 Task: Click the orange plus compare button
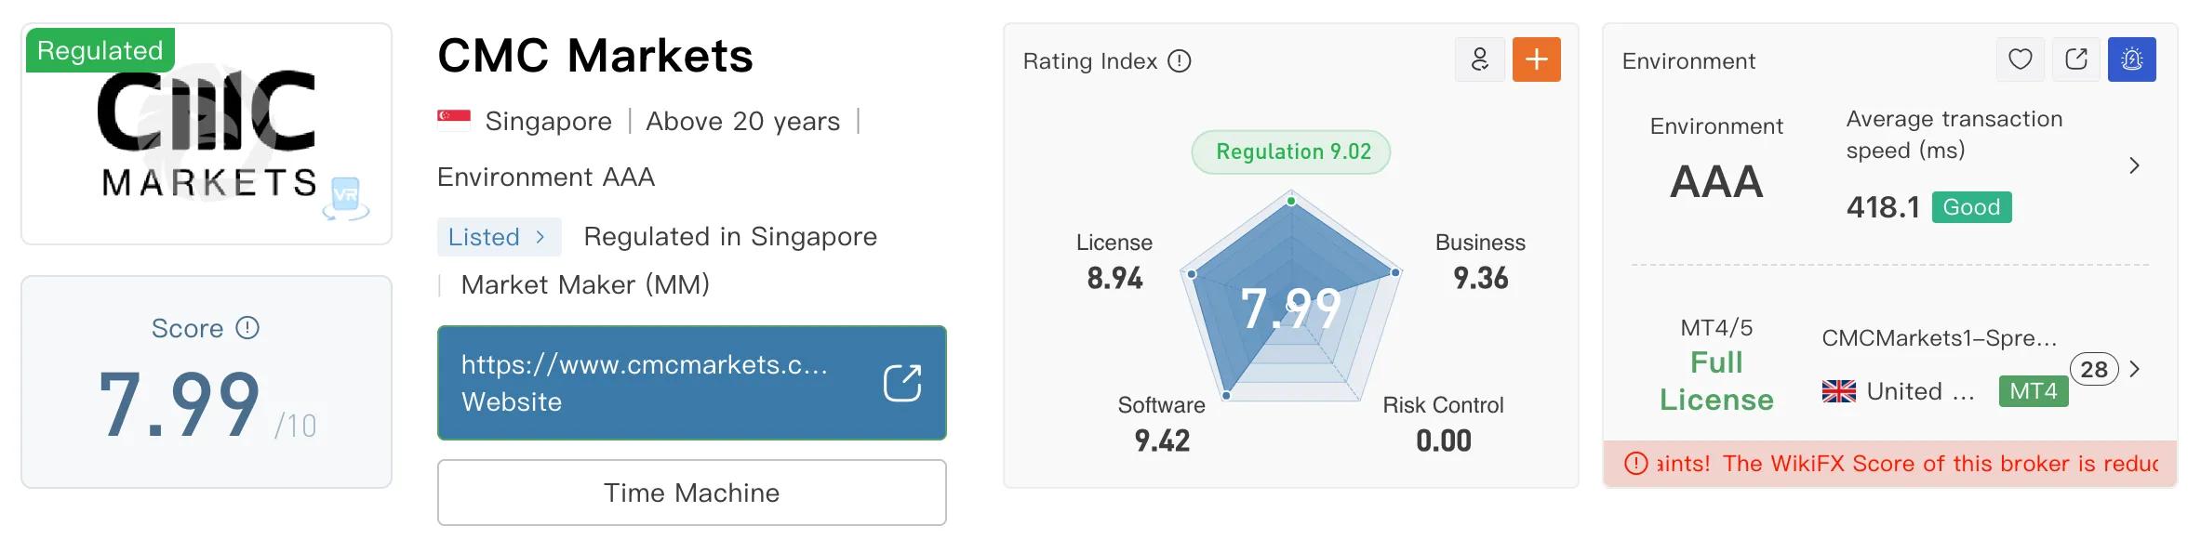(x=1536, y=59)
